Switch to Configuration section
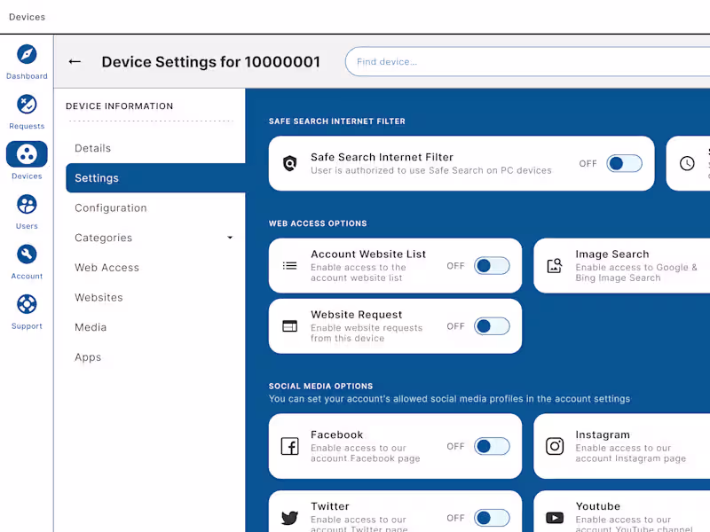This screenshot has height=532, width=710. click(110, 207)
